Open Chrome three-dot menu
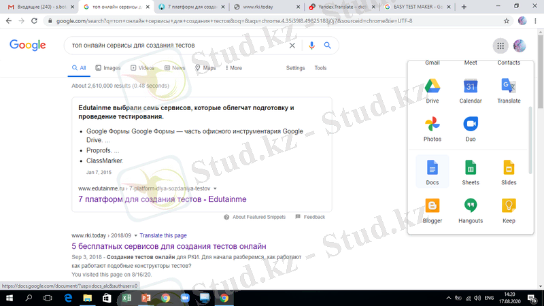This screenshot has height=306, width=544. [535, 21]
